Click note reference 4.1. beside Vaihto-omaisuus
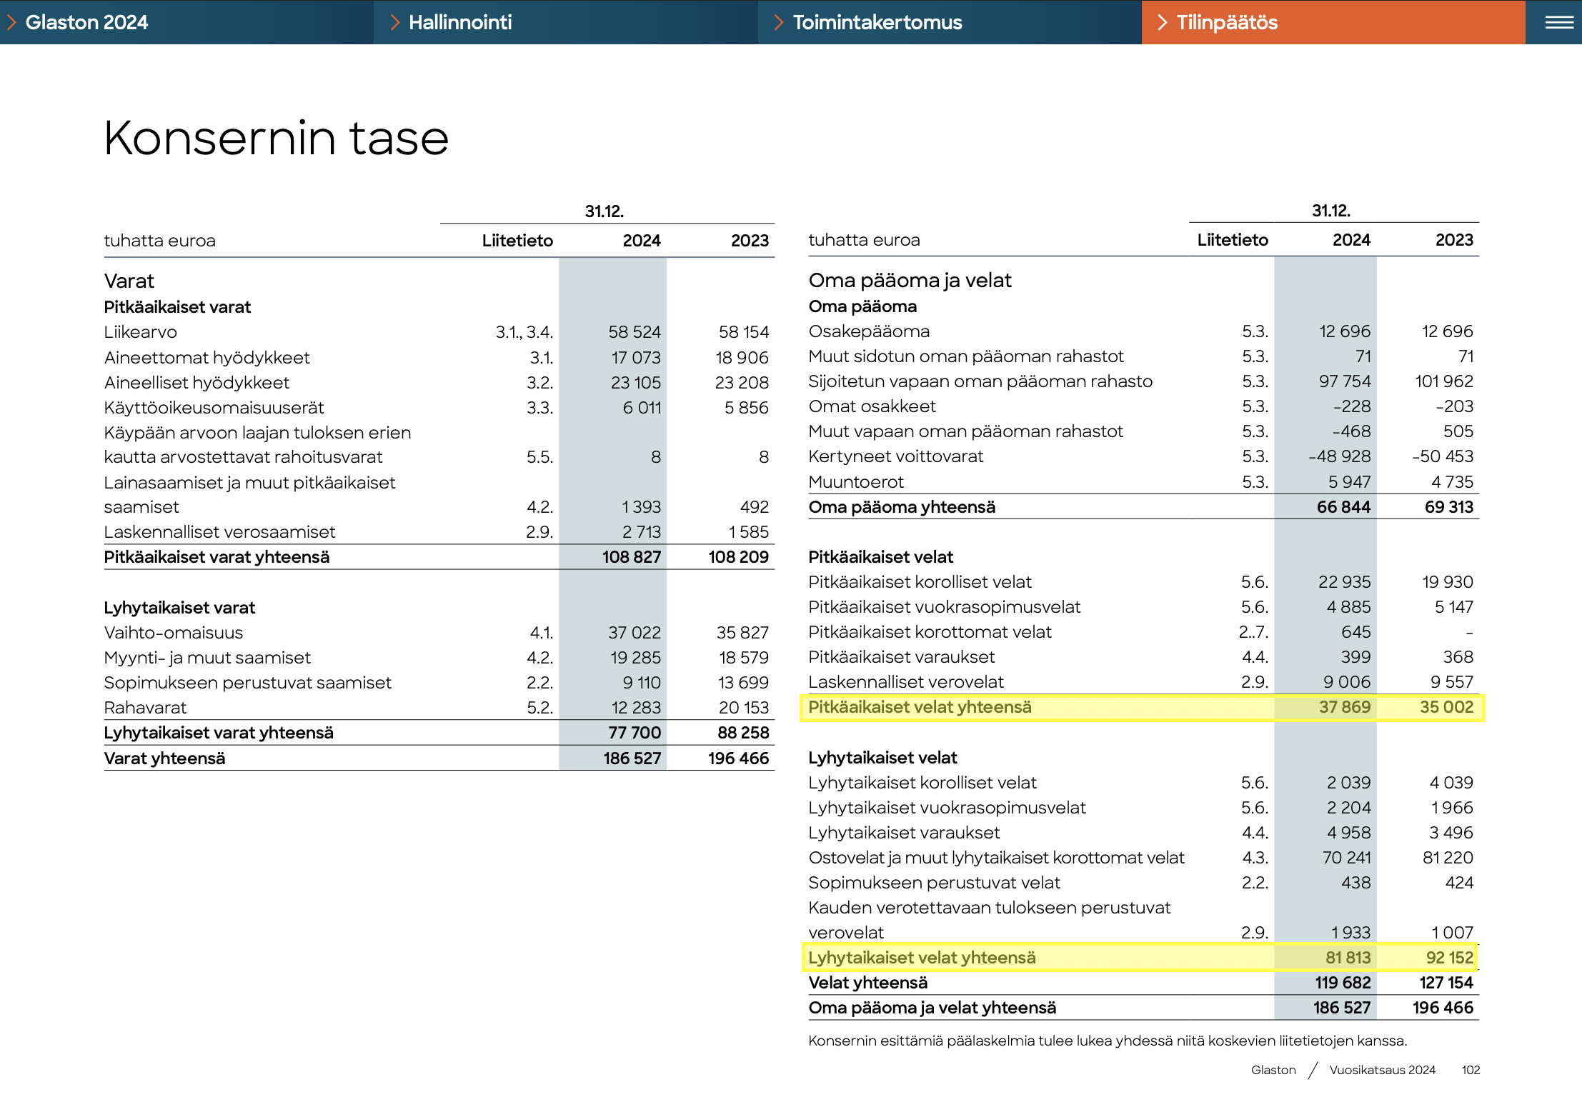1582x1117 pixels. pos(541,633)
